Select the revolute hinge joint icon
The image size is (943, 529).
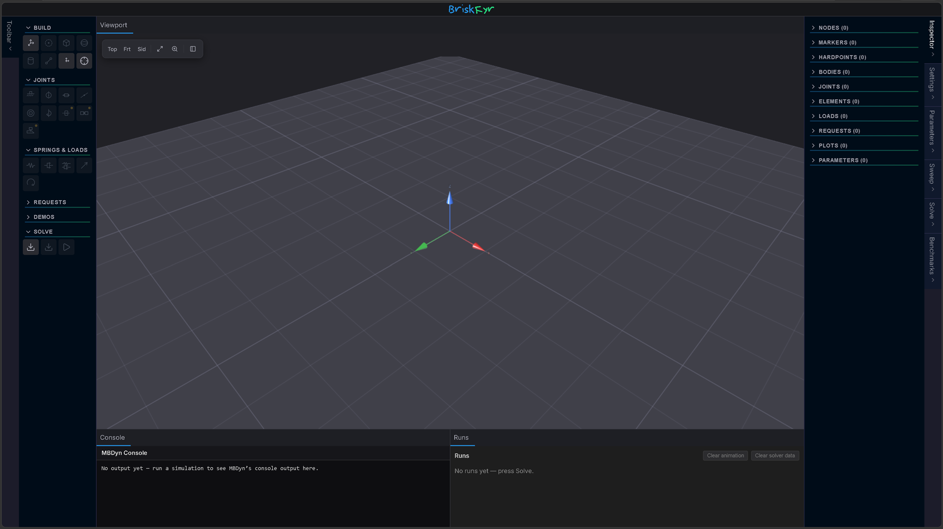49,95
